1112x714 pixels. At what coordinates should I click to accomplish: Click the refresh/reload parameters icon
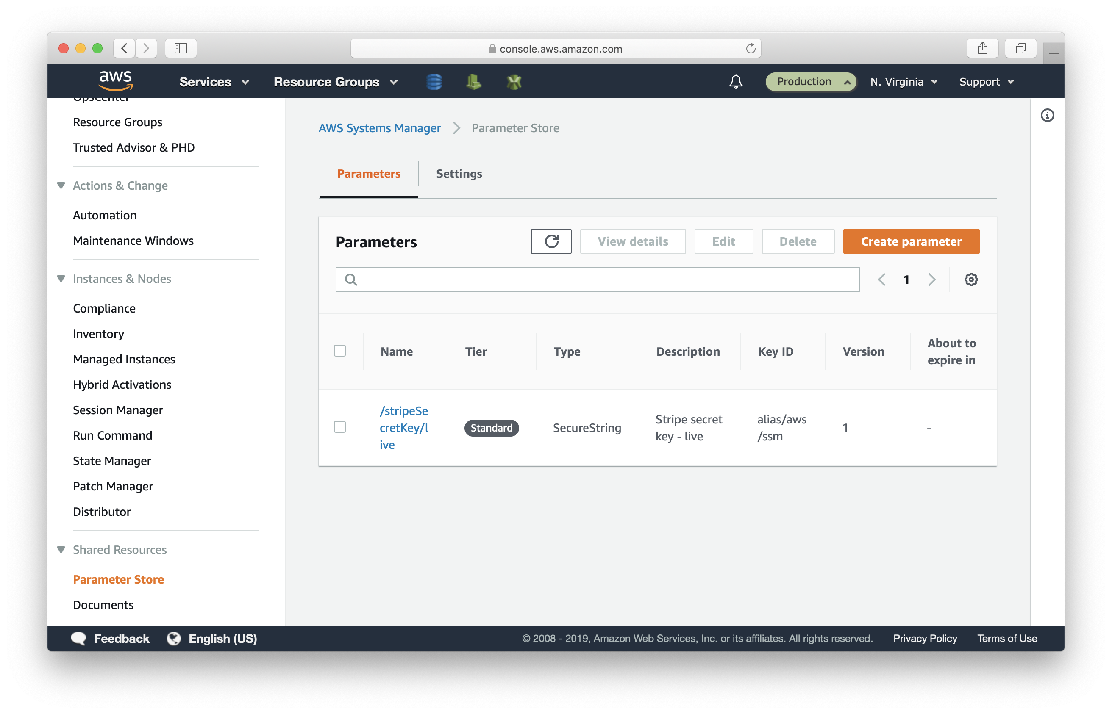pyautogui.click(x=551, y=241)
